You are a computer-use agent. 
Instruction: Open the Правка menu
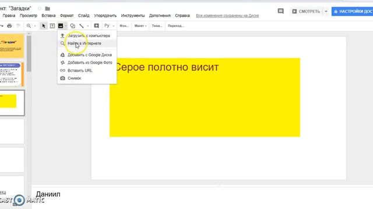click(9, 16)
